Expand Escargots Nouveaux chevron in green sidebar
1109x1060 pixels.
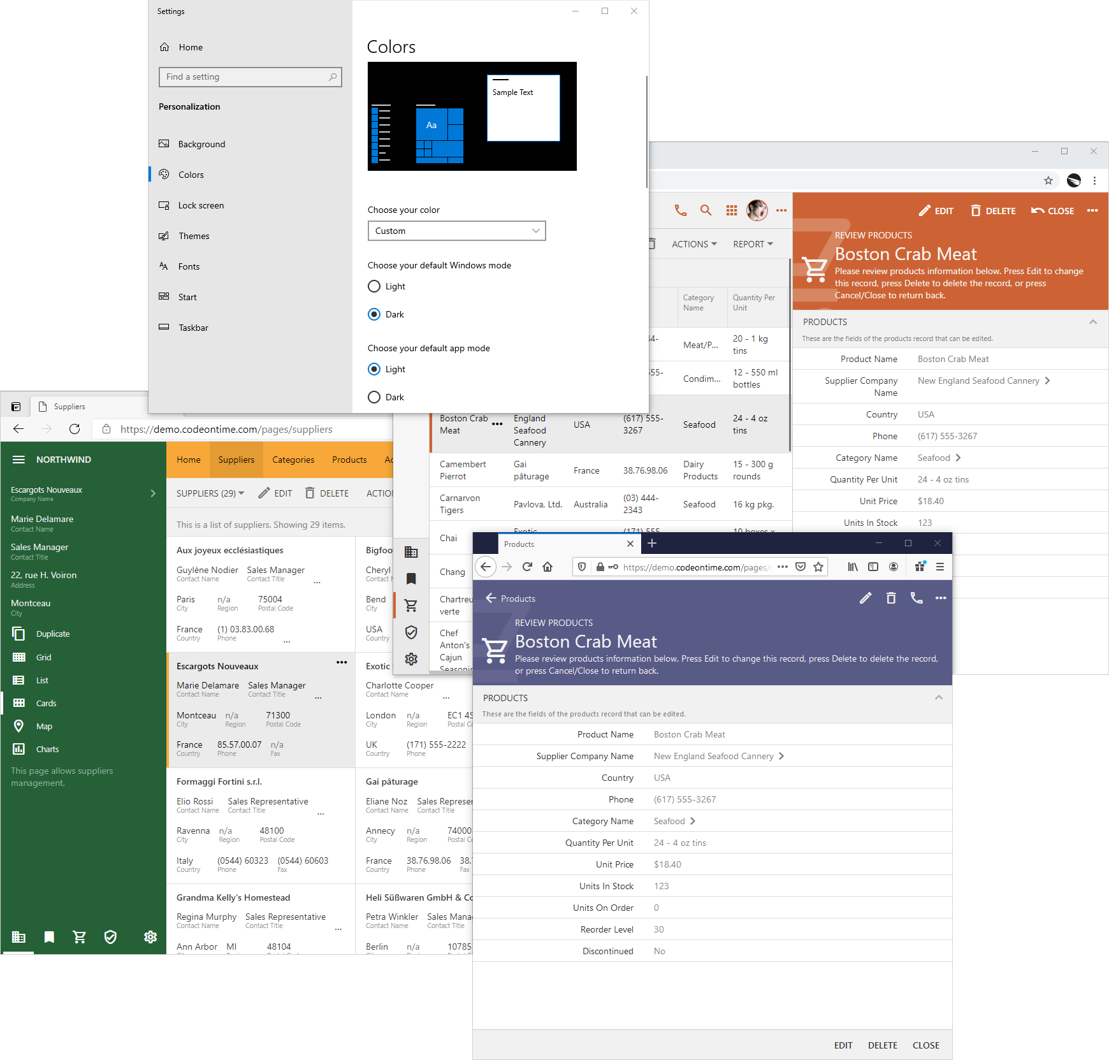pos(153,493)
